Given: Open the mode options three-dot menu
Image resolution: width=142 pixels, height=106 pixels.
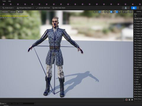Looking at the screenshot, I should [x=138, y=8].
